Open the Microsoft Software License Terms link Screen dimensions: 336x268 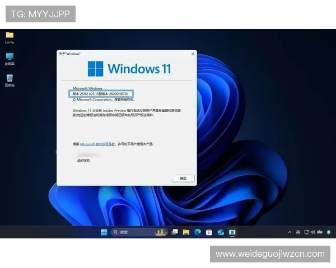[x=97, y=144]
